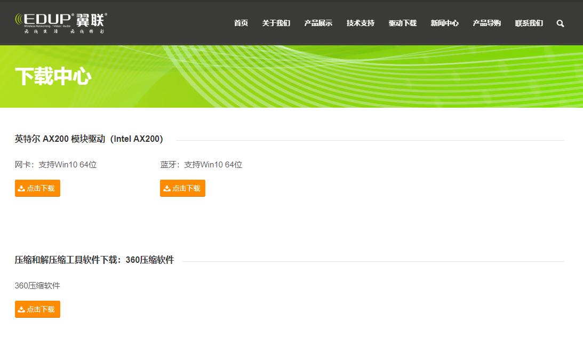Click the 英特尔 AX200 模块驱动 heading
Screen dimensions: 583x338
pyautogui.click(x=89, y=139)
